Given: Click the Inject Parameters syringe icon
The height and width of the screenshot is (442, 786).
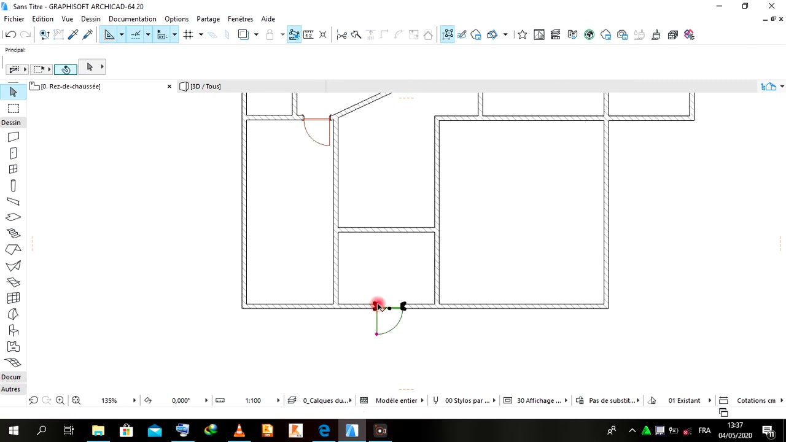Looking at the screenshot, I should tap(88, 35).
